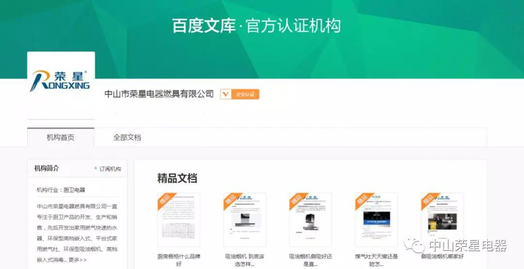The height and width of the screenshot is (269, 524).
Task: Expand description with 更多>> link
Action: point(77,260)
